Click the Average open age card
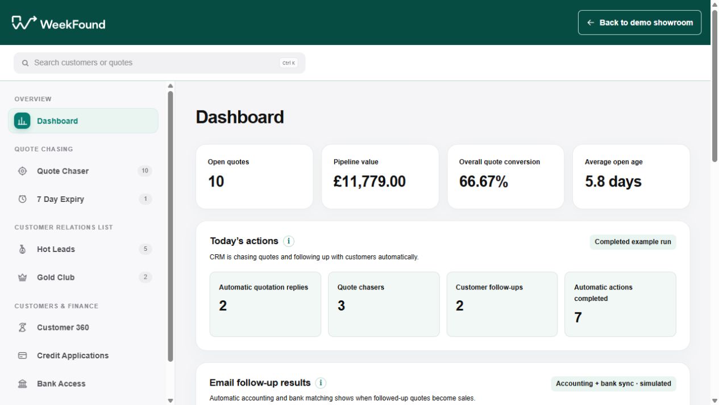Viewport: 719px width, 405px height. point(631,176)
